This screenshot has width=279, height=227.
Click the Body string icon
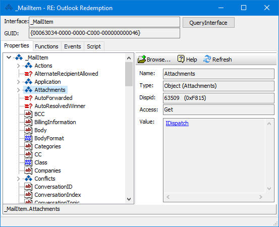[x=28, y=130]
